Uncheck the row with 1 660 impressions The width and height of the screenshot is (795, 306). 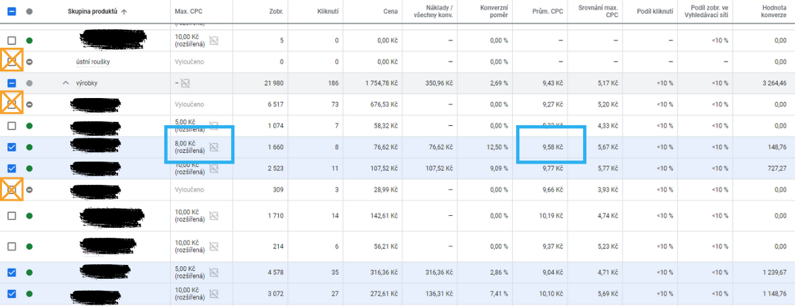pyautogui.click(x=12, y=147)
